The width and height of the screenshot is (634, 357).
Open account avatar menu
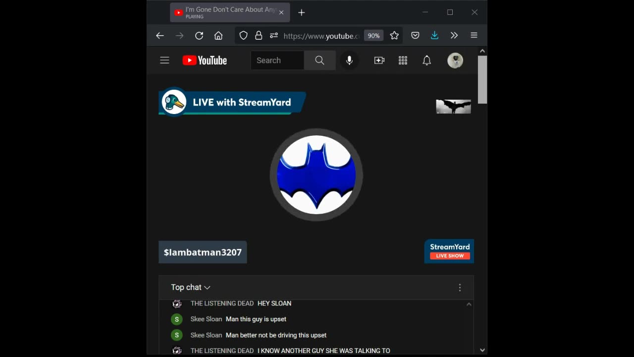click(x=455, y=60)
